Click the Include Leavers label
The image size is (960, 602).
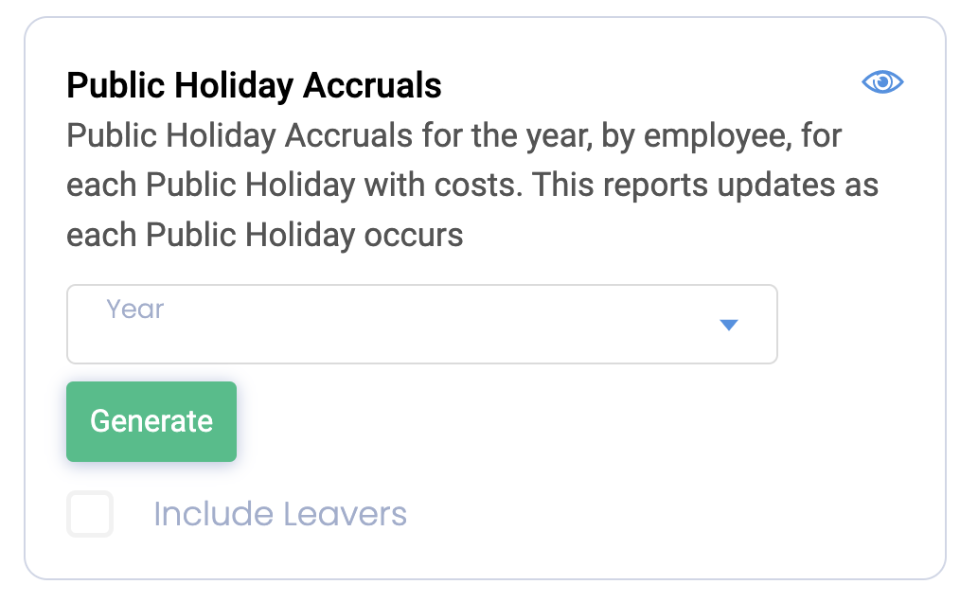pyautogui.click(x=279, y=514)
